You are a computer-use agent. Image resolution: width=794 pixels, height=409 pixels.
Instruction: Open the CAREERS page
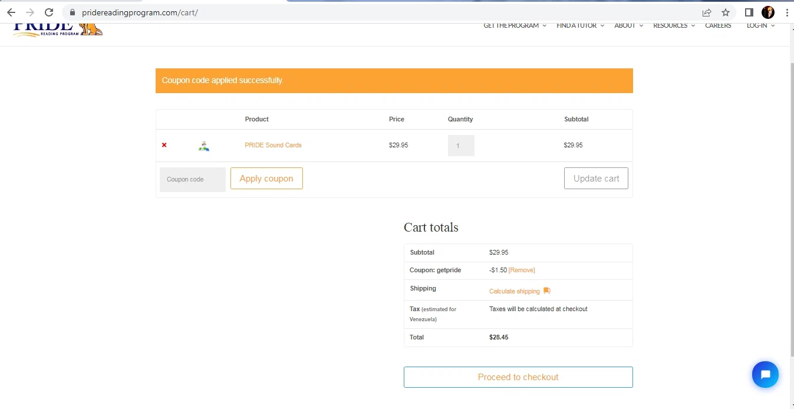(718, 25)
